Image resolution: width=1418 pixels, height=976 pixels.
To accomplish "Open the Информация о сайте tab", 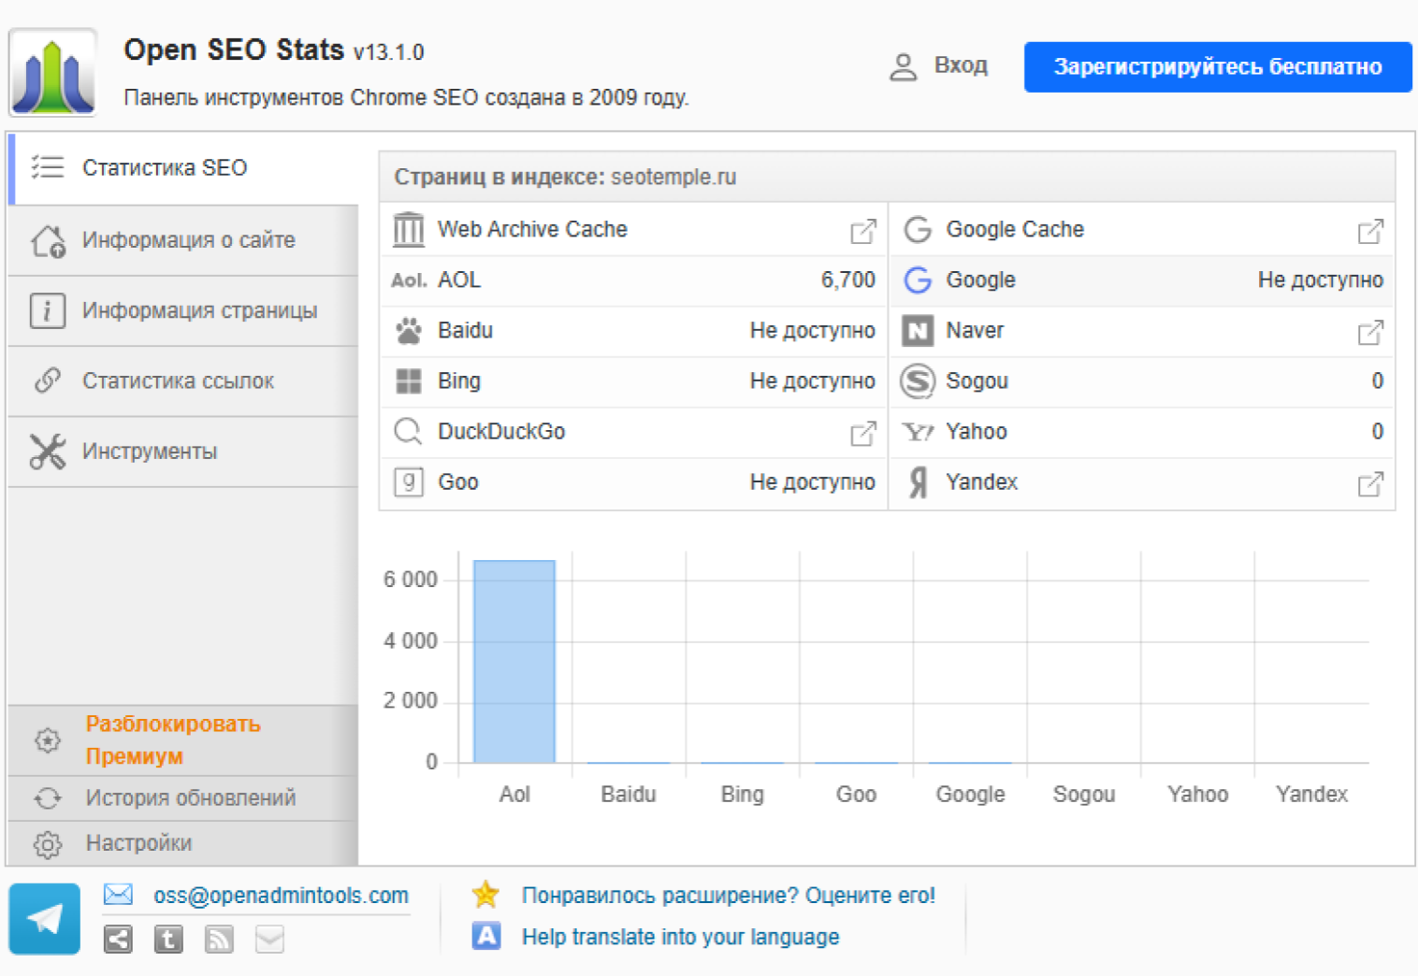I will (x=183, y=240).
